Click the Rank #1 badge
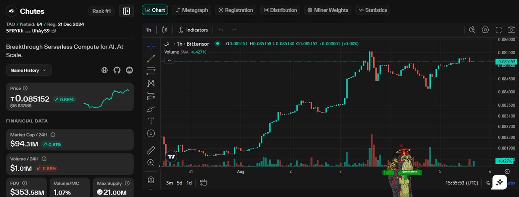 click(x=101, y=11)
